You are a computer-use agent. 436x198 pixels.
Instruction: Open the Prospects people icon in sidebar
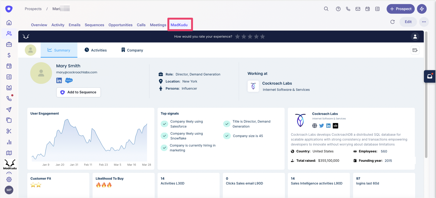(x=9, y=34)
